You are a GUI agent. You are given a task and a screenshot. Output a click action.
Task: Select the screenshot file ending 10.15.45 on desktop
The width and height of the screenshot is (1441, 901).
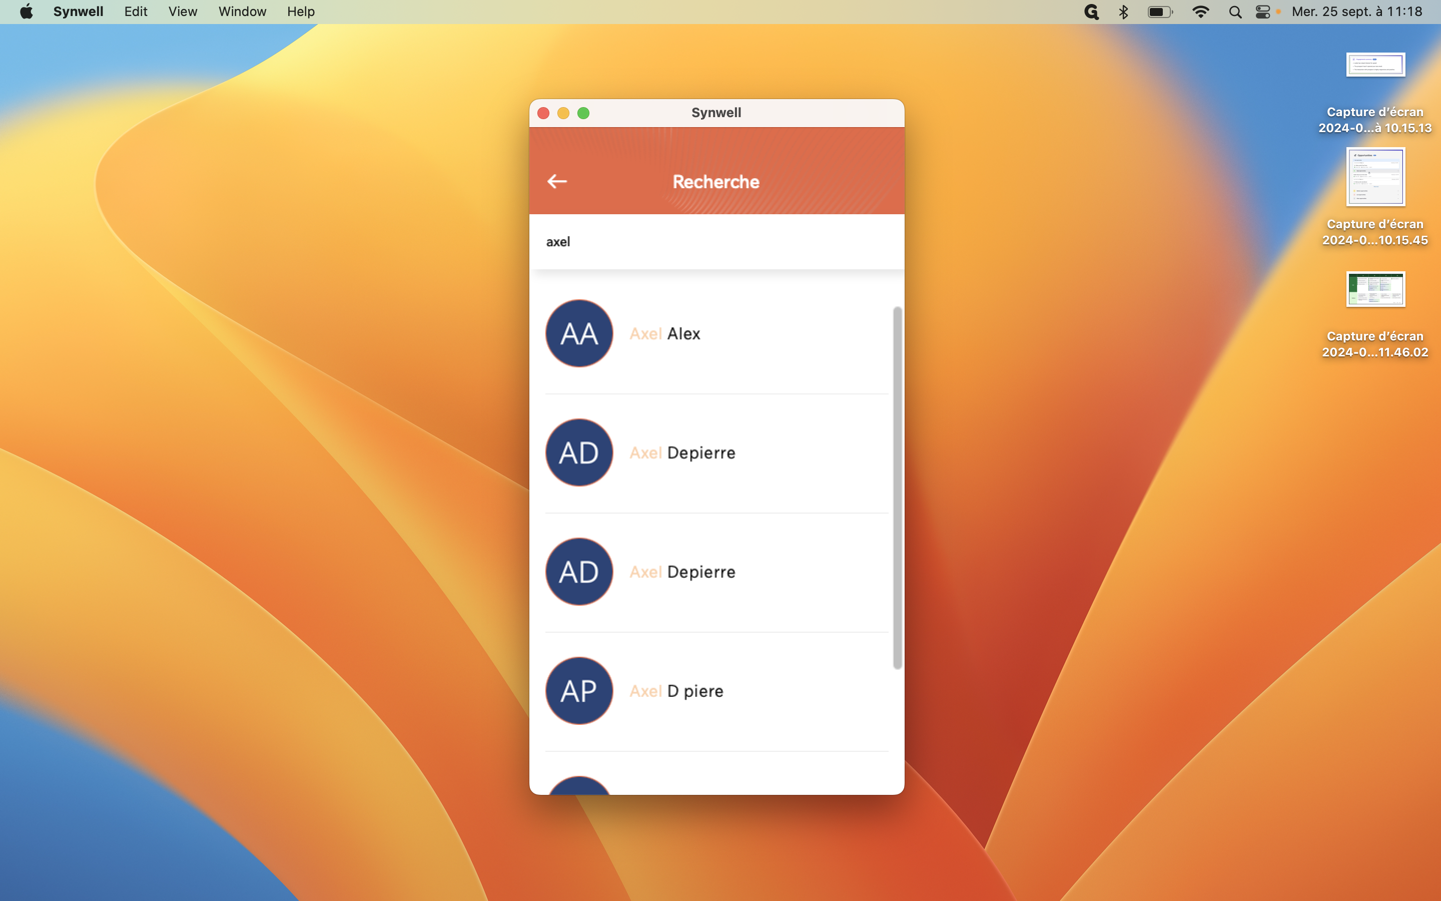tap(1375, 197)
